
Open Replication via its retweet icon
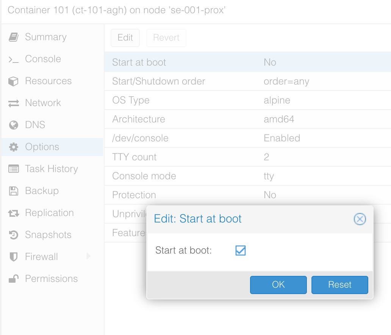click(14, 213)
